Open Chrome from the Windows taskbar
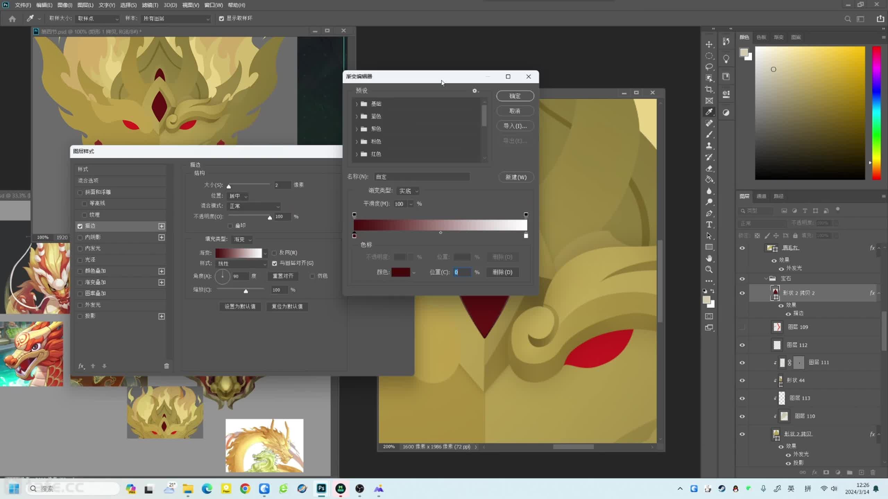This screenshot has width=888, height=499. [245, 489]
